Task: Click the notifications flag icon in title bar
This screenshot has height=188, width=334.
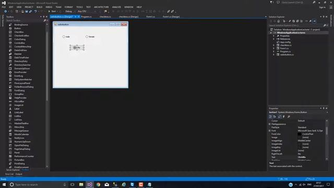Action: pyautogui.click(x=271, y=2)
